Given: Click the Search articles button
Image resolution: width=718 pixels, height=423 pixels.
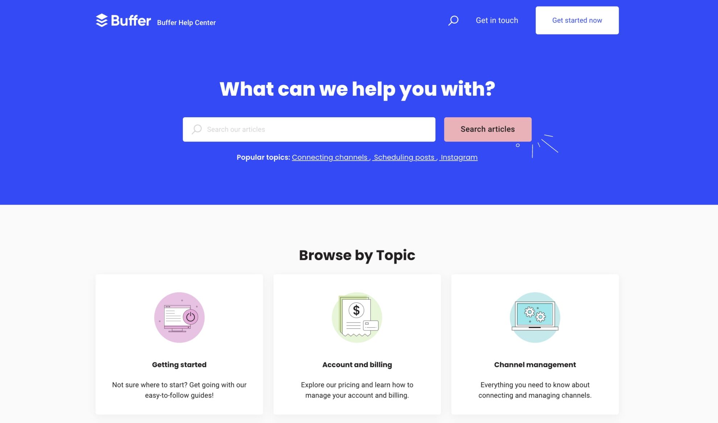Looking at the screenshot, I should 488,129.
